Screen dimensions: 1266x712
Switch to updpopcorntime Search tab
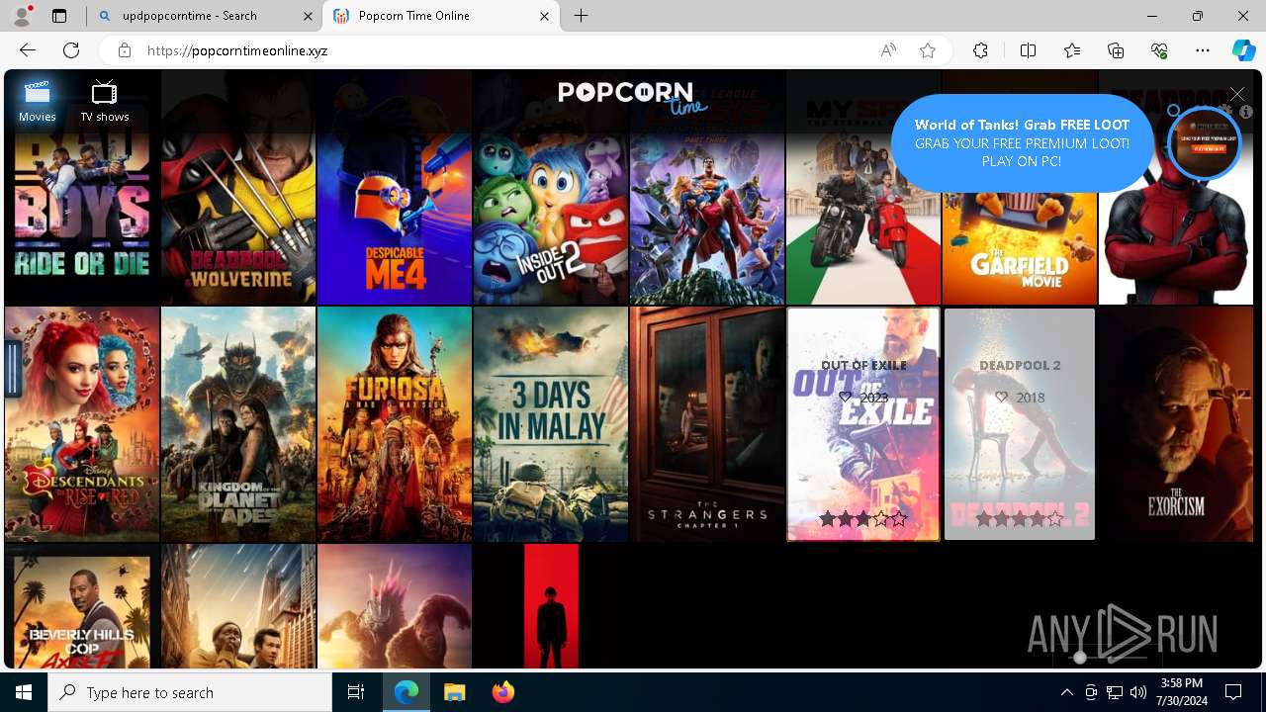(190, 16)
